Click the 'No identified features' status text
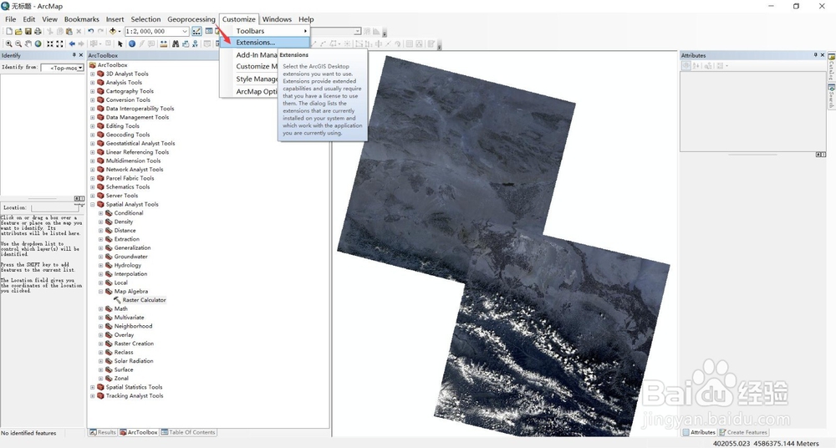836x448 pixels. (x=28, y=433)
